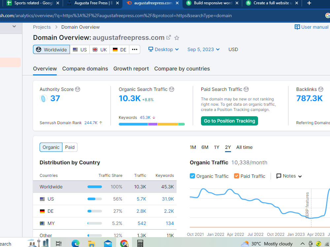Select the 1Y time range

coord(216,147)
